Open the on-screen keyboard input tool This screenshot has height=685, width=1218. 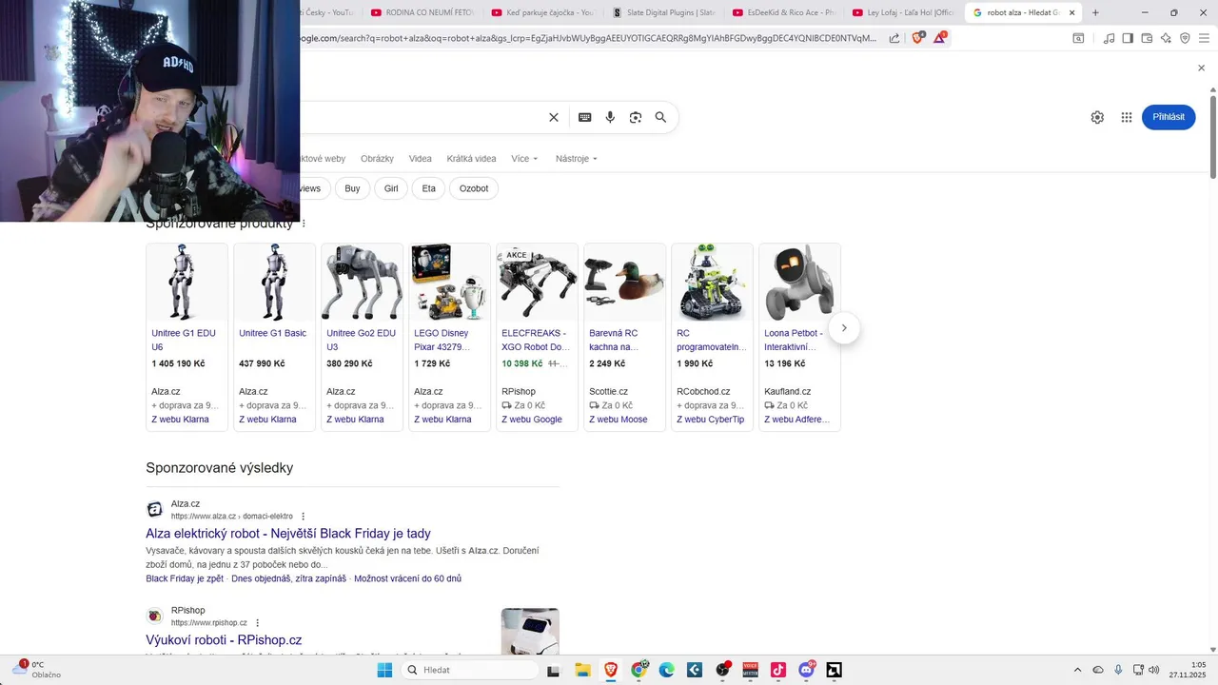pyautogui.click(x=585, y=117)
